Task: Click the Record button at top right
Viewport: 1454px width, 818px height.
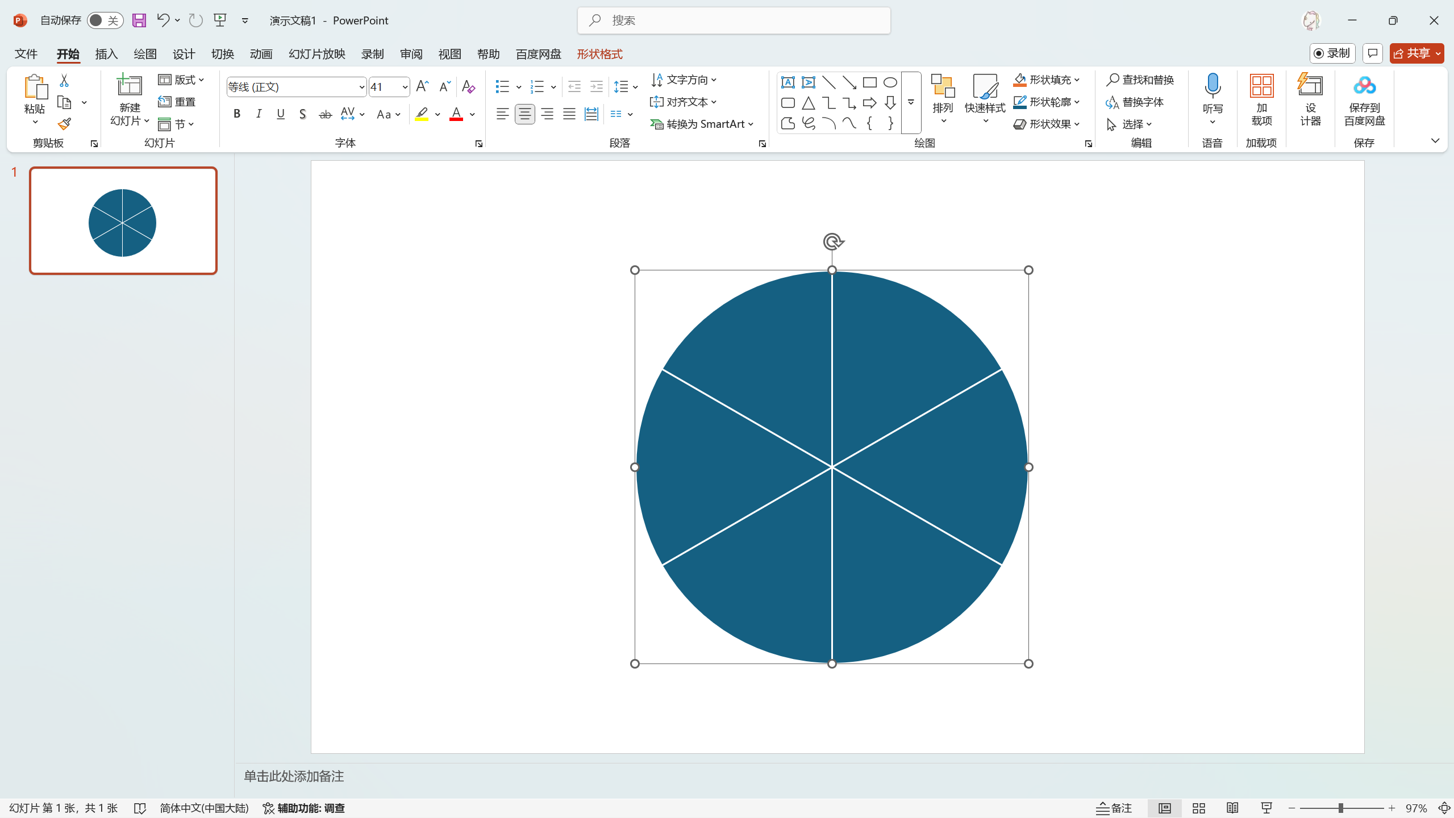Action: (x=1332, y=53)
